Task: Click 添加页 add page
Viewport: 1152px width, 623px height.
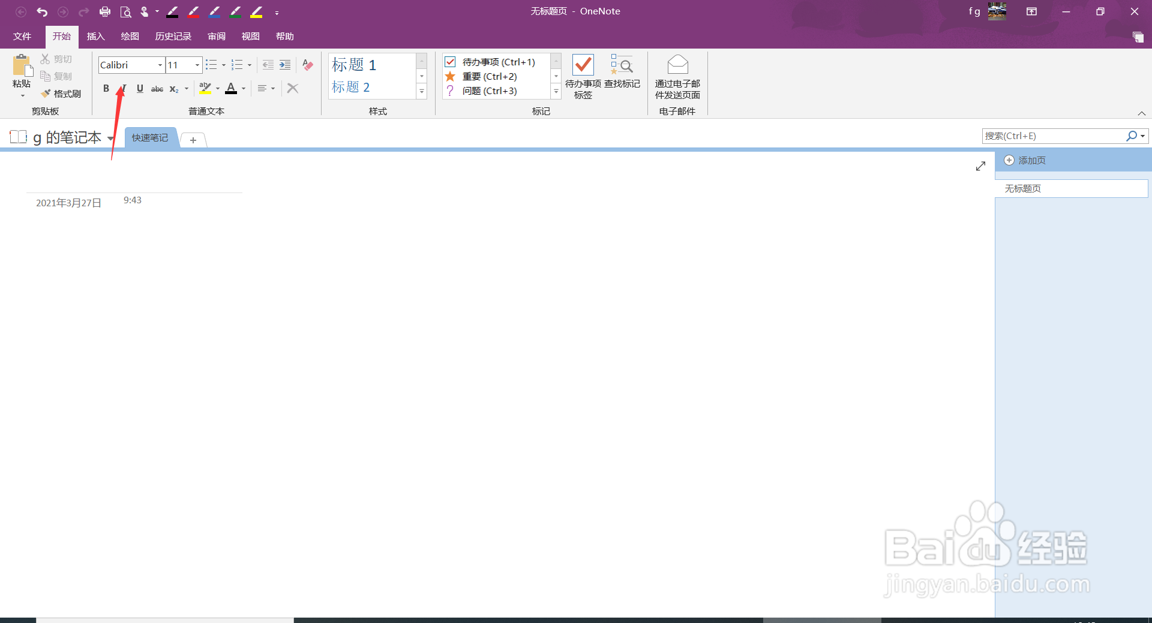Action: tap(1025, 160)
